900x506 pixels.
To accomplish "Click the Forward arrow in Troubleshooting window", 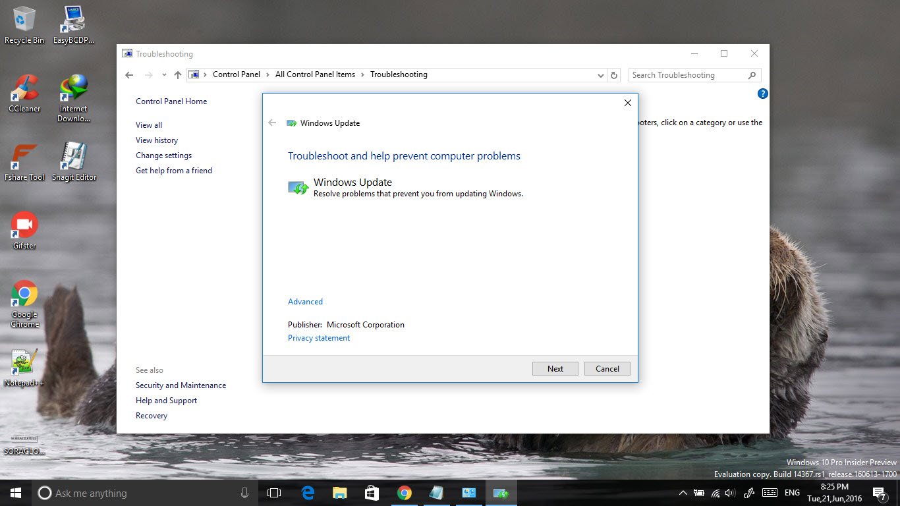I will point(149,75).
